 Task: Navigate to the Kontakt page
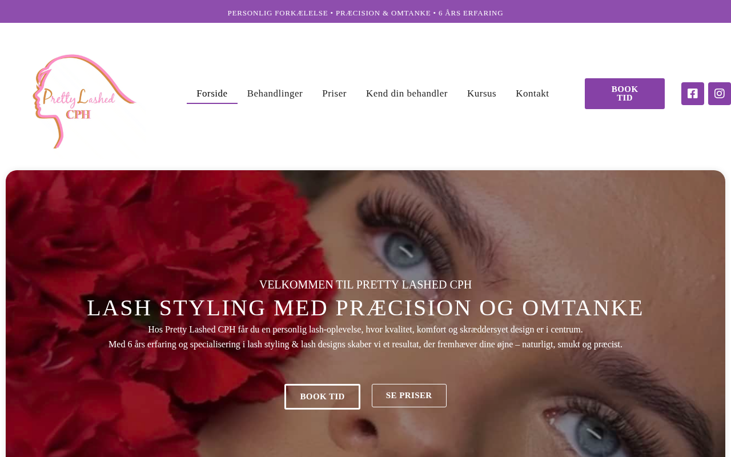click(x=532, y=94)
